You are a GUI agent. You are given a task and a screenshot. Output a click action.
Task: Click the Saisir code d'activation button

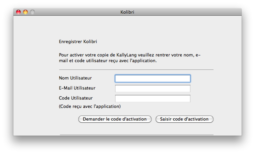pyautogui.click(x=184, y=119)
